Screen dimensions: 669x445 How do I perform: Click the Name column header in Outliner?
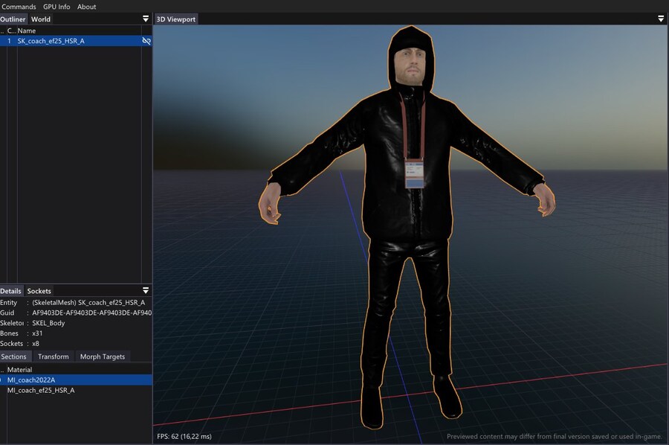point(27,31)
